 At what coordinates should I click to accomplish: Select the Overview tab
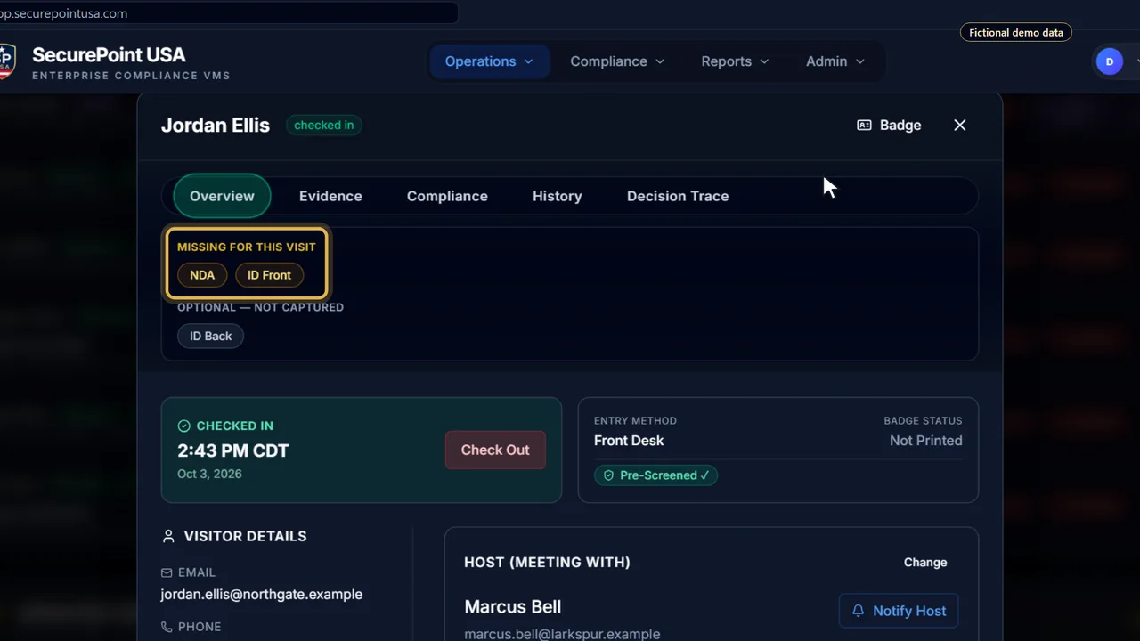click(x=222, y=196)
